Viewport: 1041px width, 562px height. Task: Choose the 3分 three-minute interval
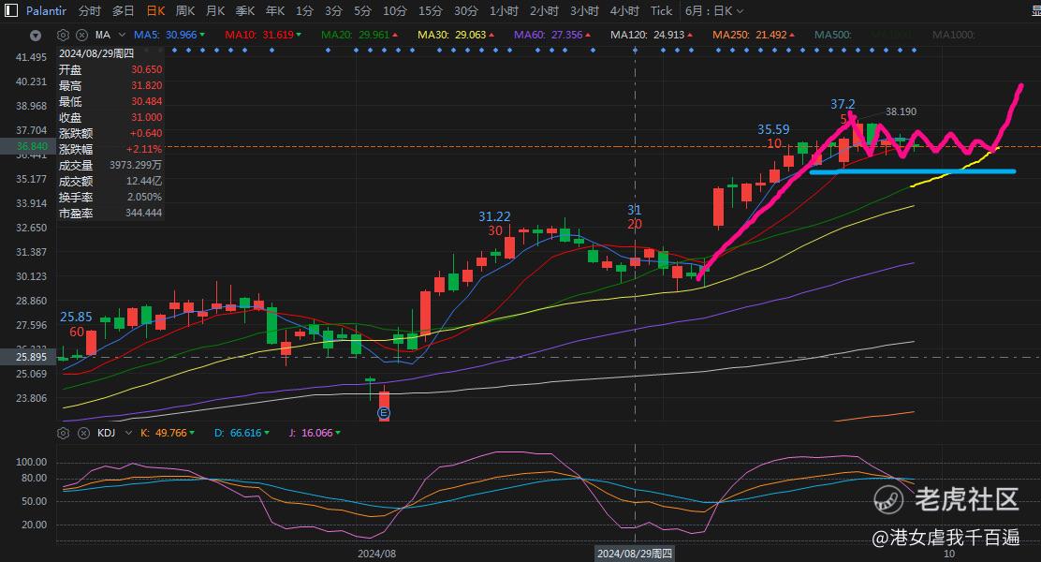333,10
